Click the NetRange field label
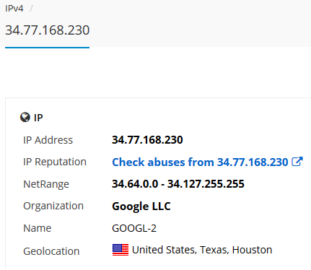The image size is (311, 270). point(46,184)
